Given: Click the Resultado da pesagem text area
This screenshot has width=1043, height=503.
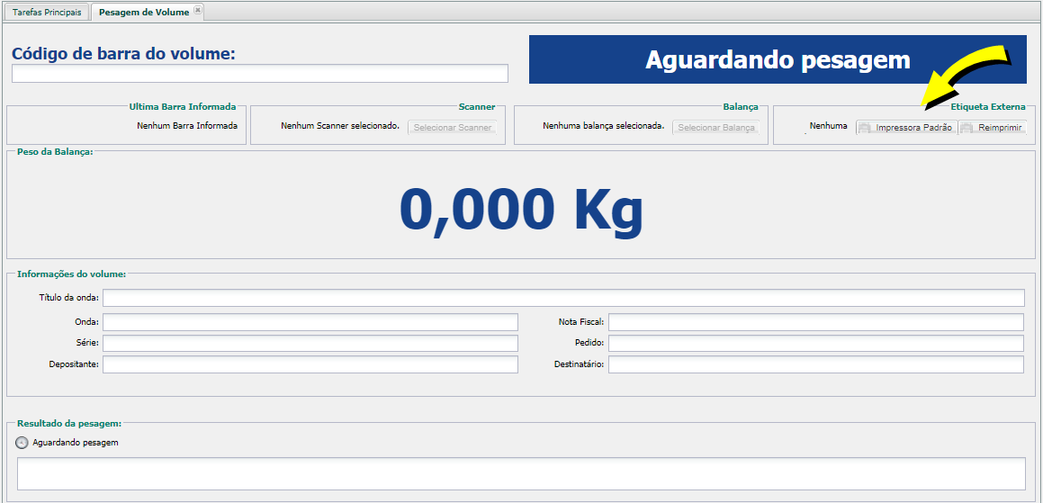Looking at the screenshot, I should [522, 473].
